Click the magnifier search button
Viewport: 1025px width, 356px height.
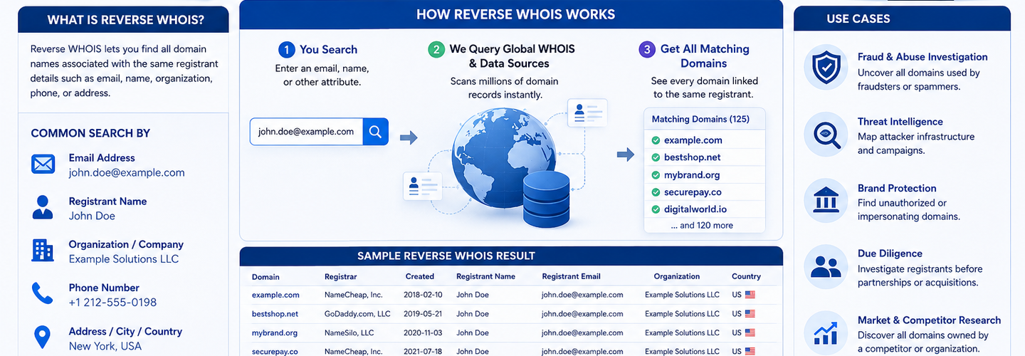[x=375, y=132]
